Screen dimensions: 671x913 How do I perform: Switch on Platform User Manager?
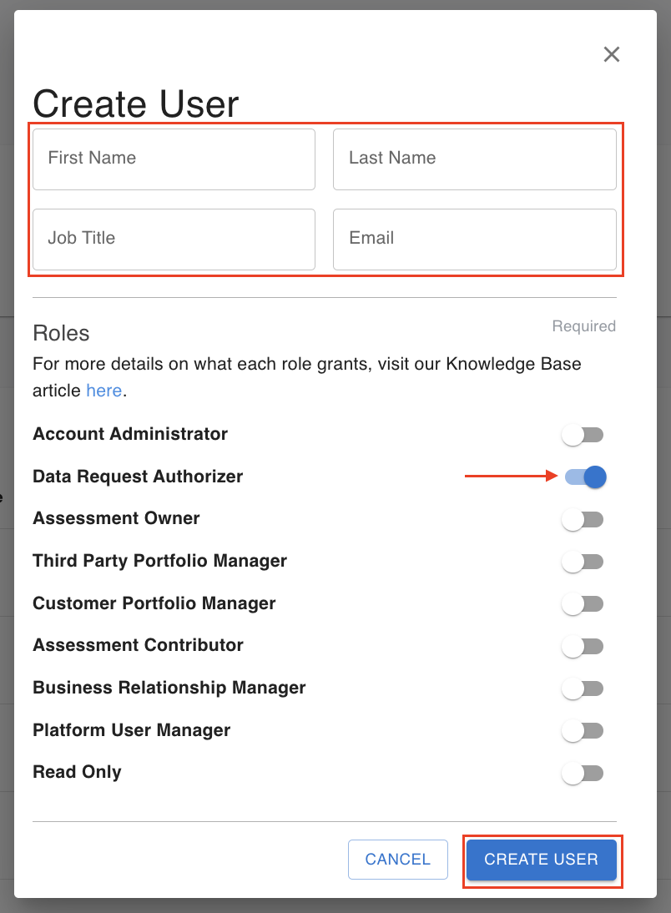(583, 730)
